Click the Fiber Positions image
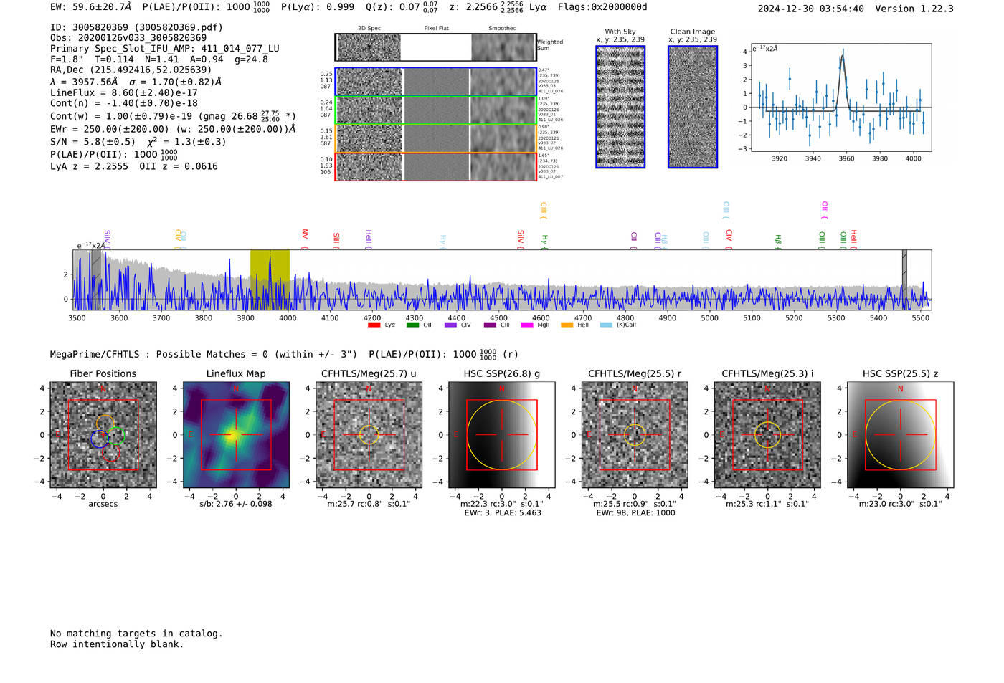This screenshot has height=683, width=1004. coord(103,435)
